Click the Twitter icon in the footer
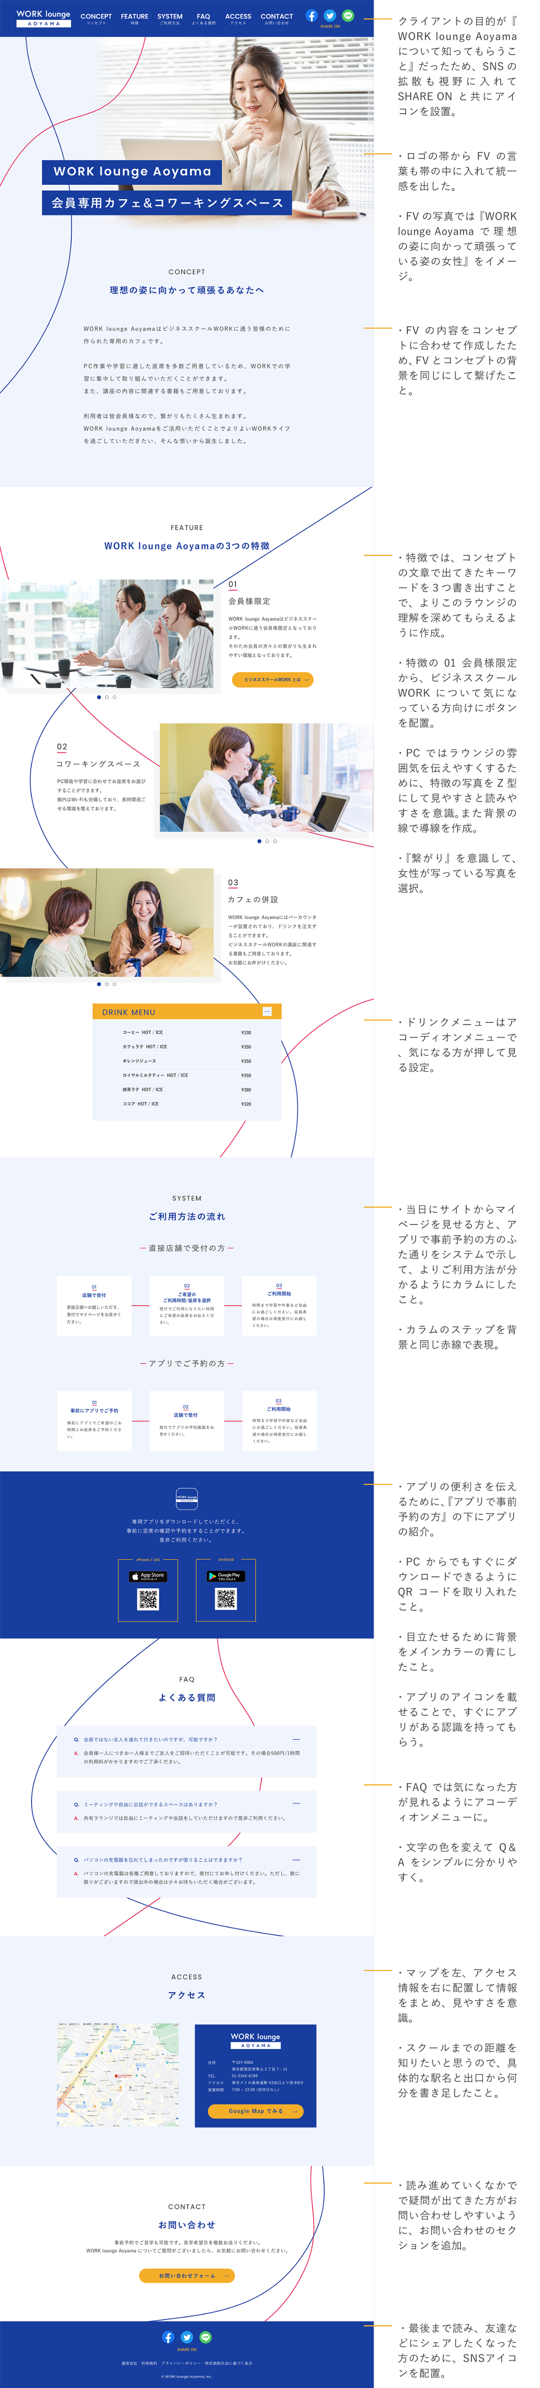Screen dimensions: 540x2388 coord(187,2337)
